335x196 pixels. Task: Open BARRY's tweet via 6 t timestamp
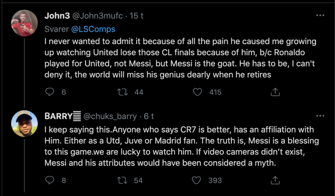[149, 116]
